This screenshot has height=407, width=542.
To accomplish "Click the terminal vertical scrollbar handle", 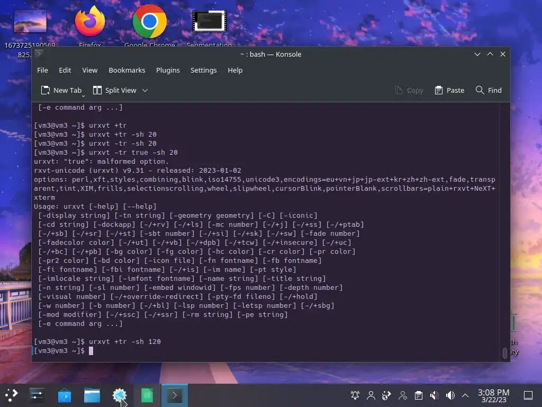I will [x=504, y=353].
